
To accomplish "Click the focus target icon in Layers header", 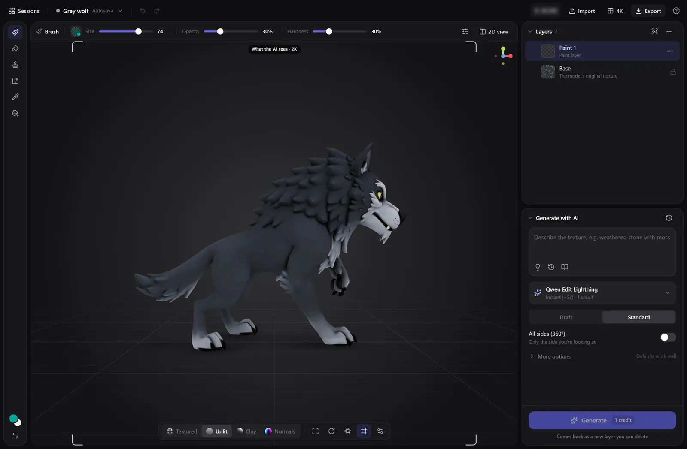I will [x=654, y=31].
